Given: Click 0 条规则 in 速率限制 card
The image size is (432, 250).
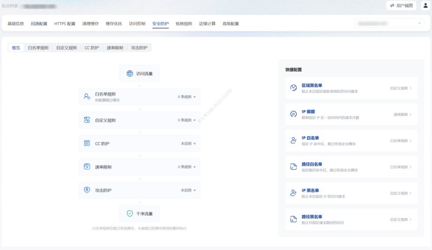Looking at the screenshot, I should pos(184,167).
